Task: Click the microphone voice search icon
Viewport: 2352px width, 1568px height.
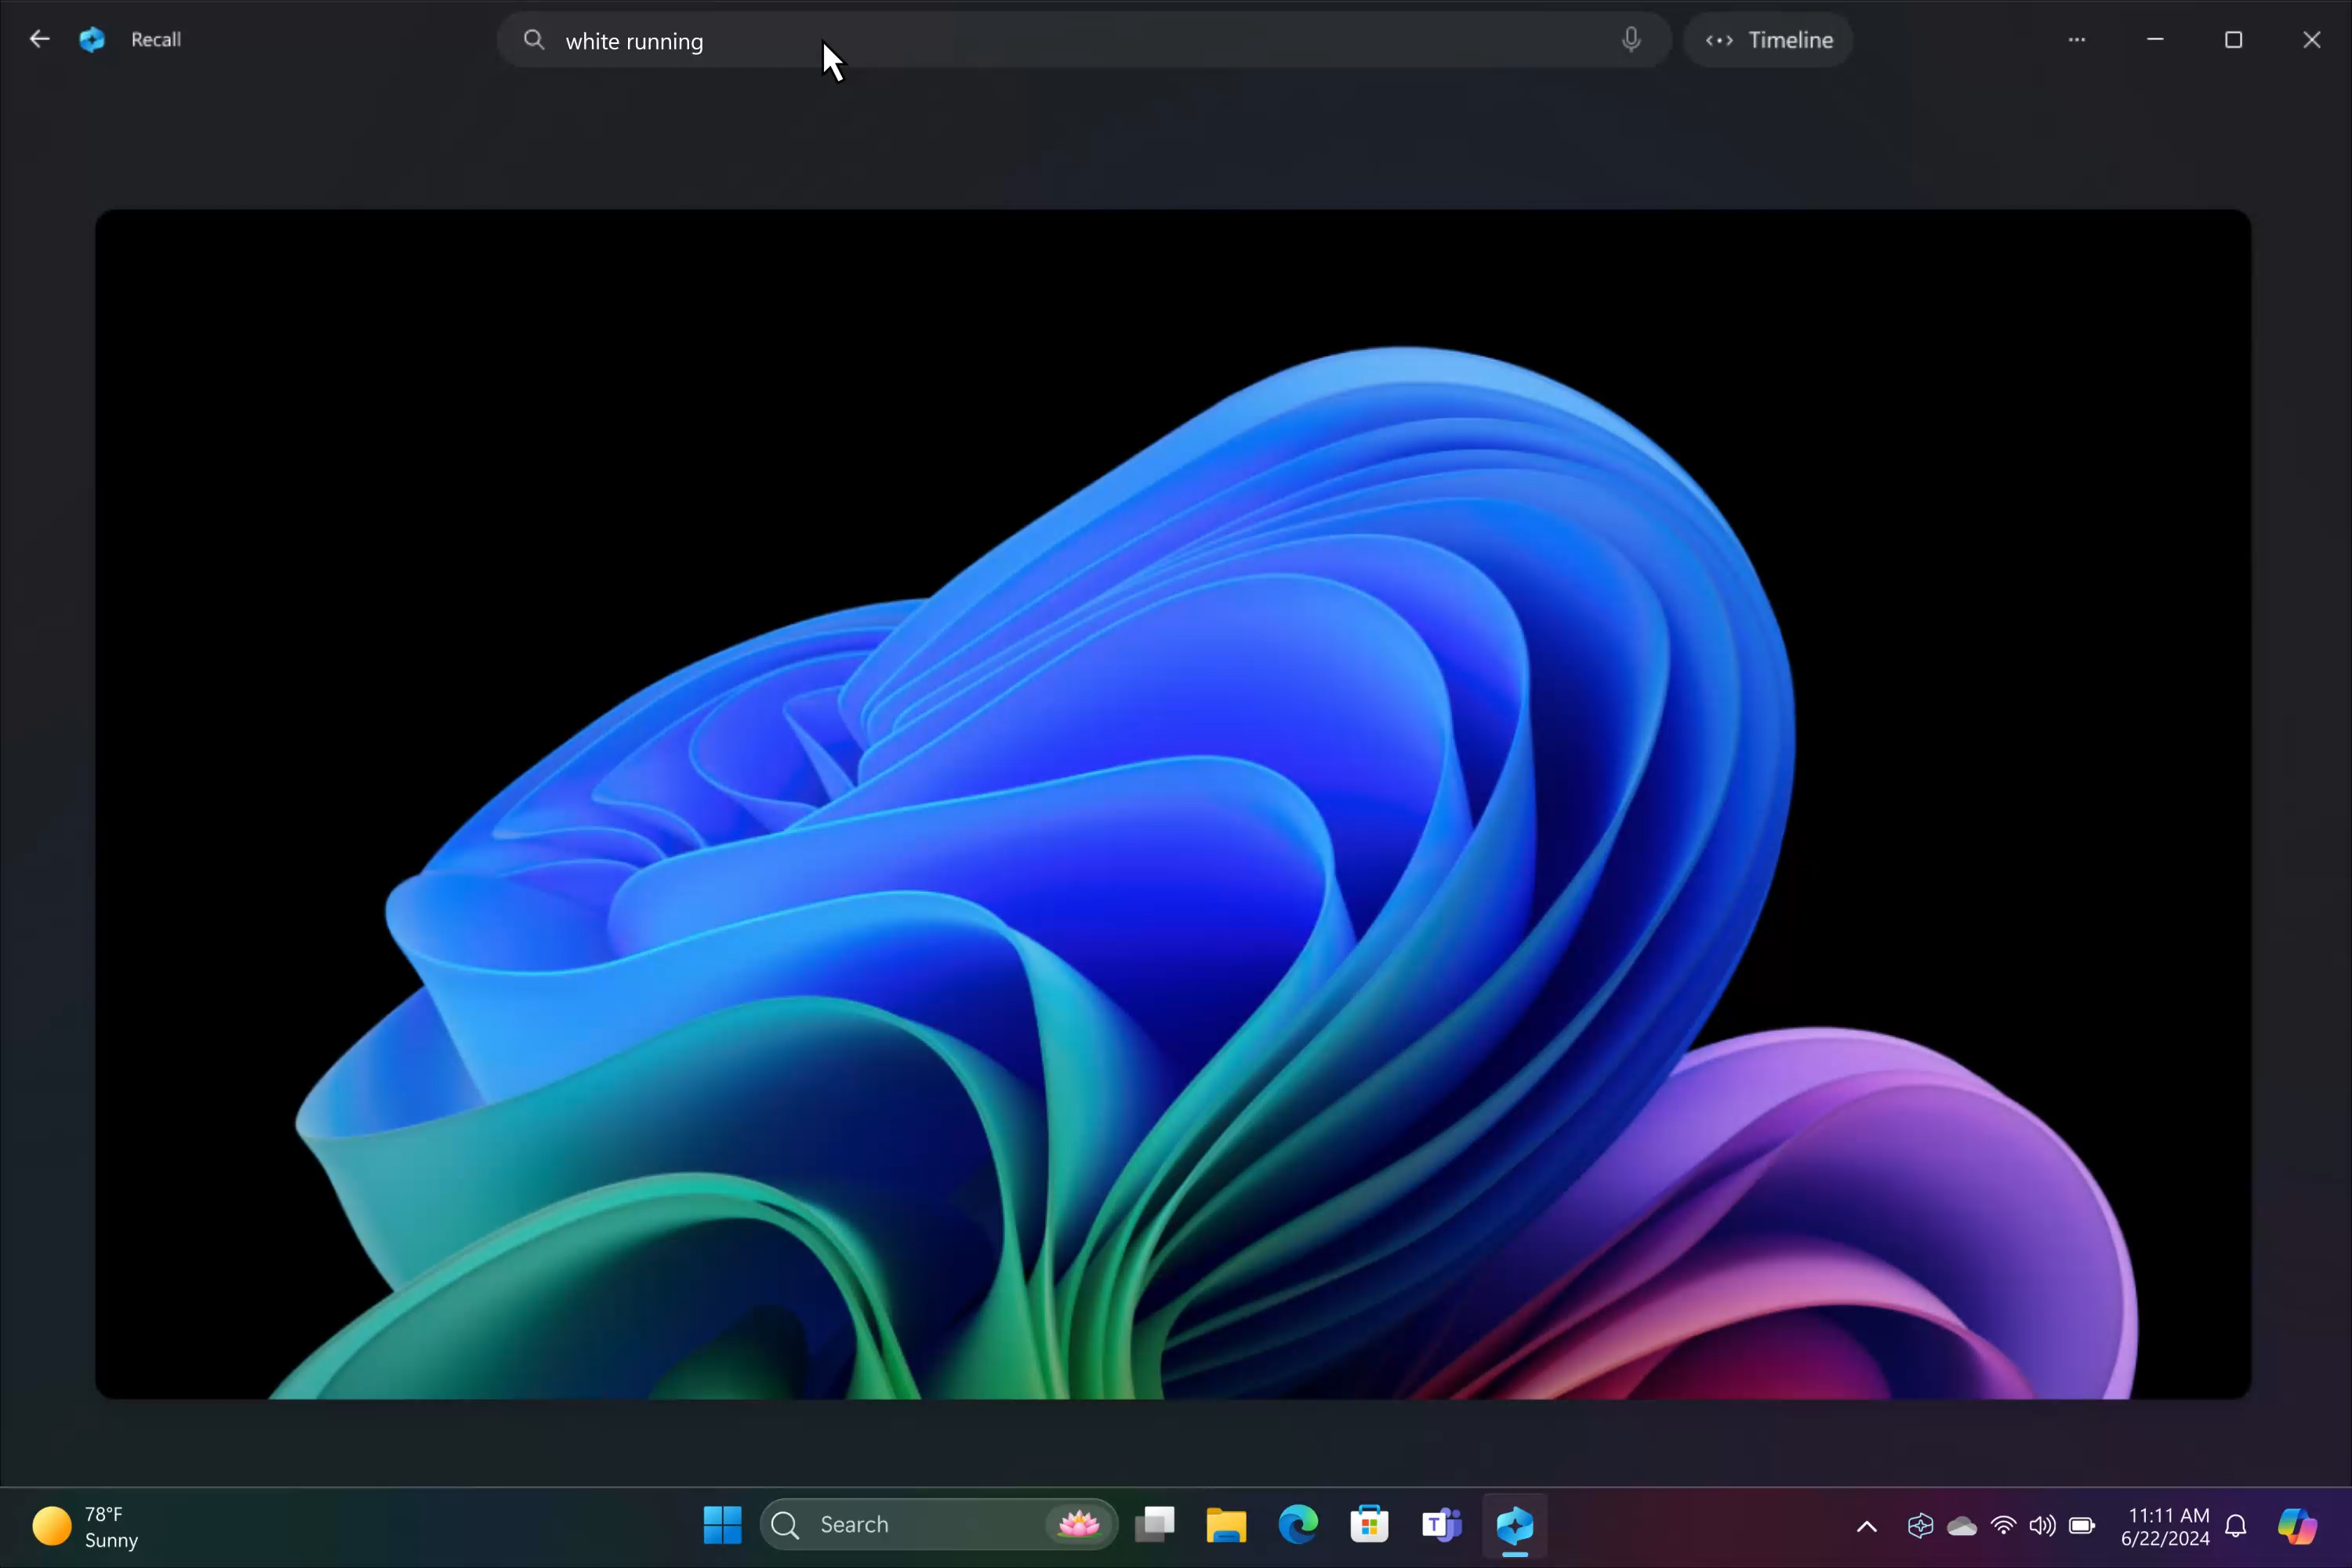Action: (x=1630, y=40)
